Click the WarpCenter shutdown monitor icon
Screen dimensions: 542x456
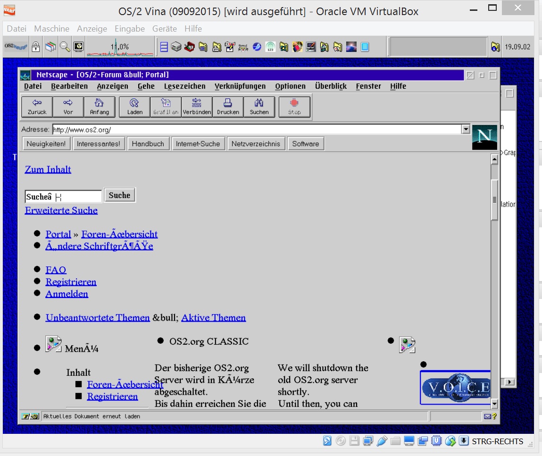click(79, 47)
